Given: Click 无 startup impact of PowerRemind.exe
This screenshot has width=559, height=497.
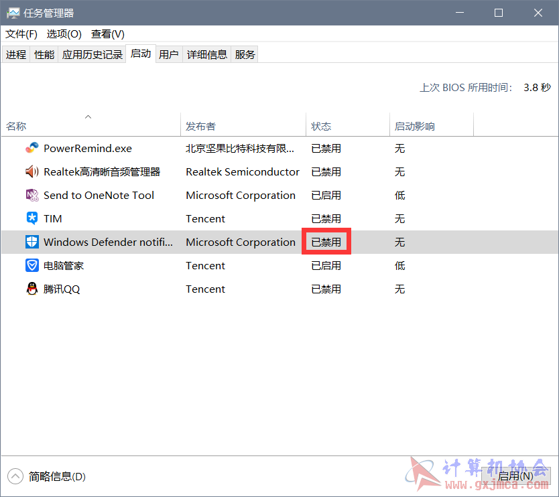Looking at the screenshot, I should click(399, 148).
